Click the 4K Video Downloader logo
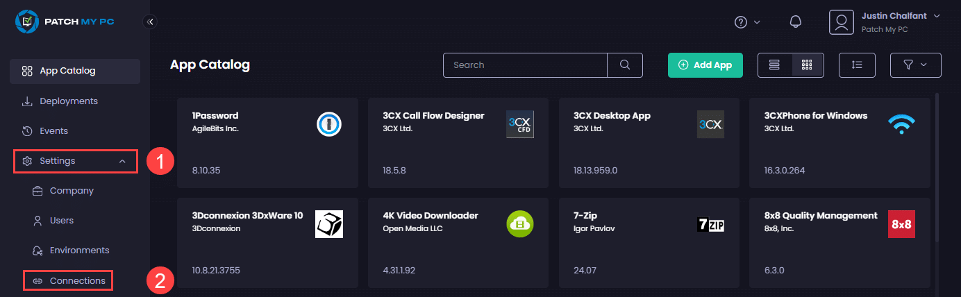Viewport: 961px width, 297px height. [520, 224]
